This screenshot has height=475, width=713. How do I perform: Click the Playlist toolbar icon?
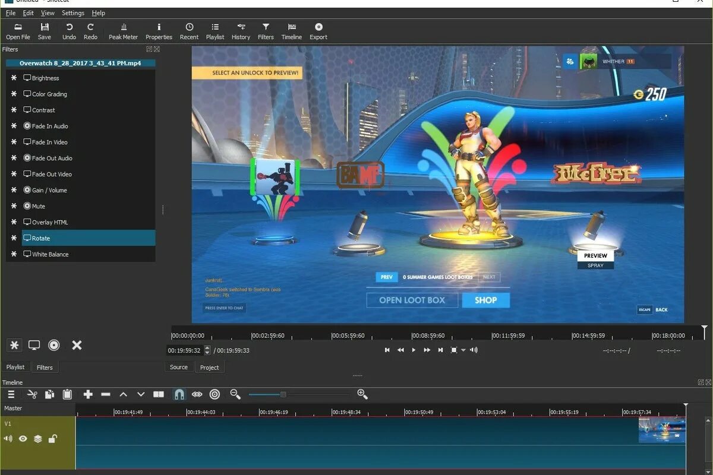tap(215, 31)
